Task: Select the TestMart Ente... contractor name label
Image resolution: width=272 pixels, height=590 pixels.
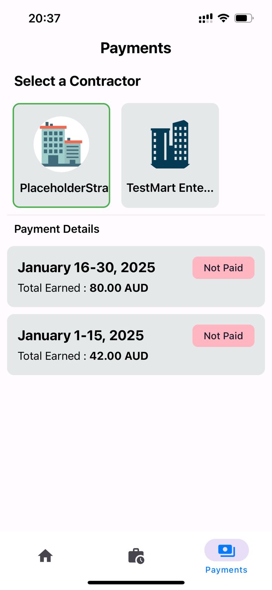Action: click(x=170, y=188)
